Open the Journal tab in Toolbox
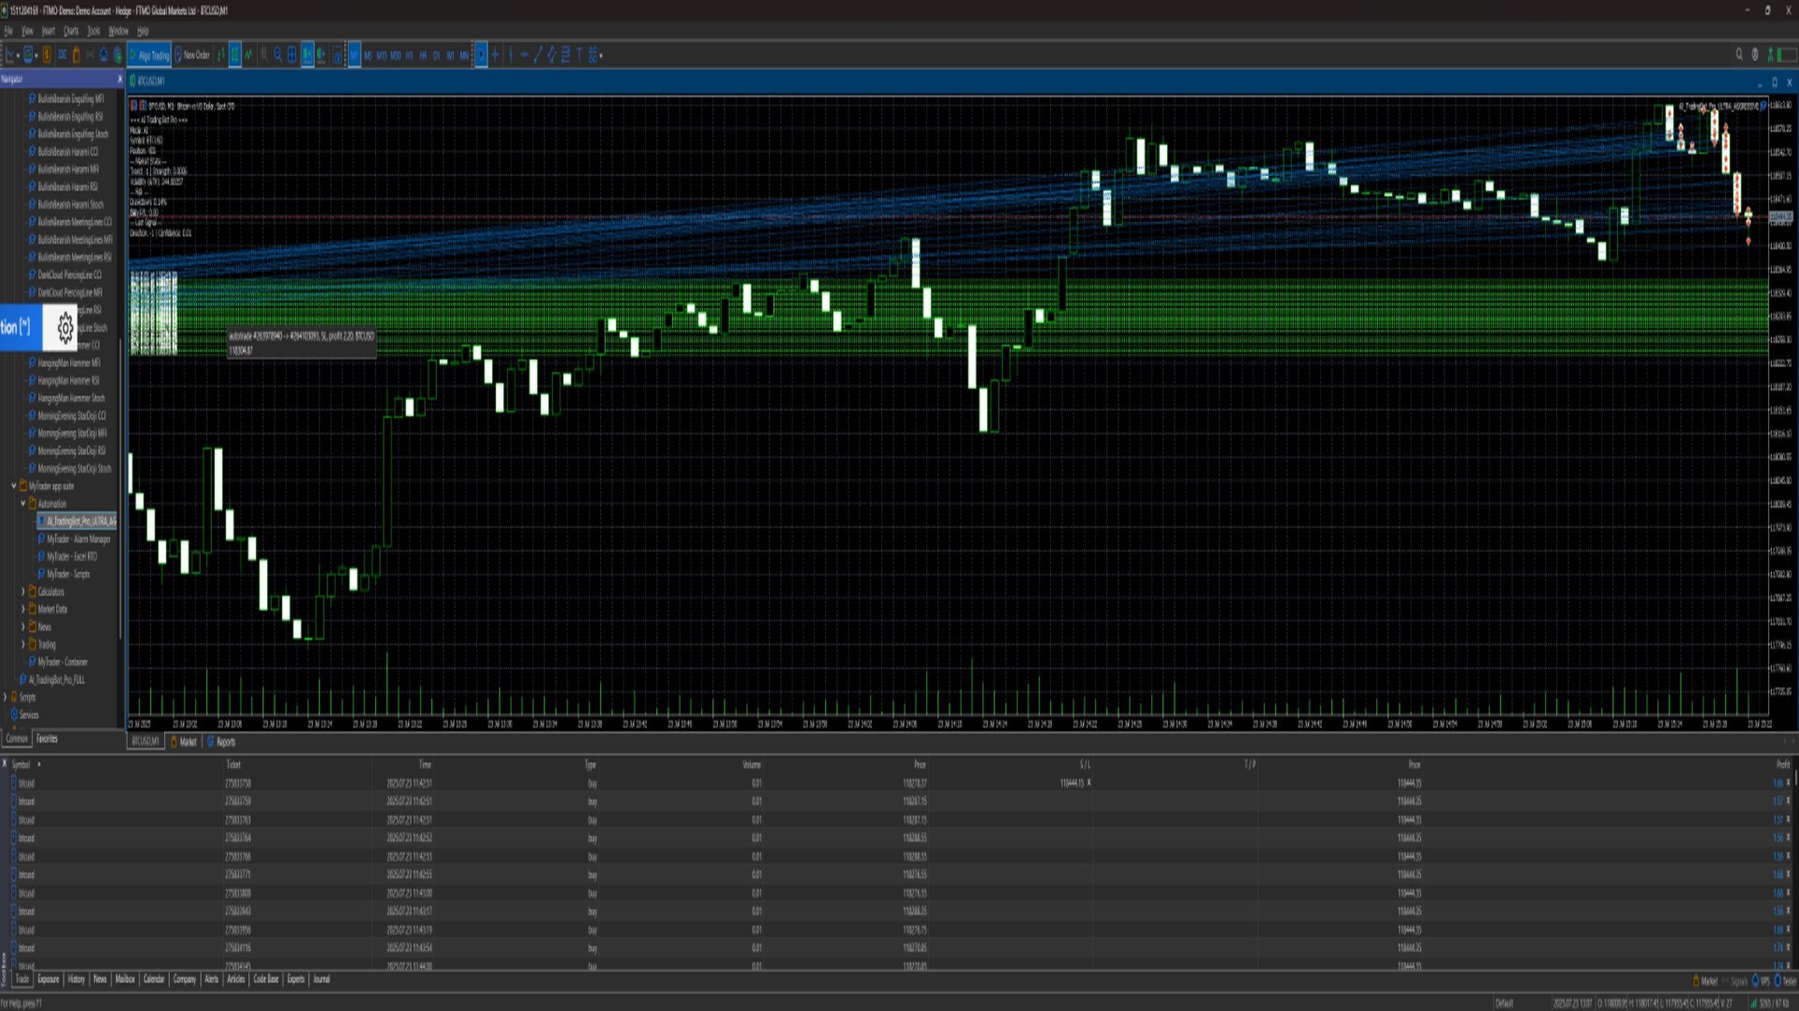Viewport: 1799px width, 1011px height. click(x=322, y=979)
